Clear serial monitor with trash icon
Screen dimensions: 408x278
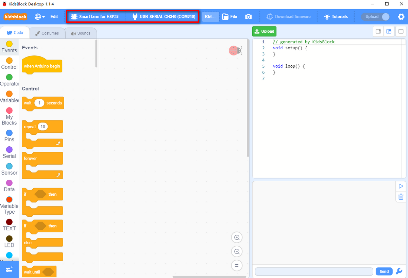(401, 197)
